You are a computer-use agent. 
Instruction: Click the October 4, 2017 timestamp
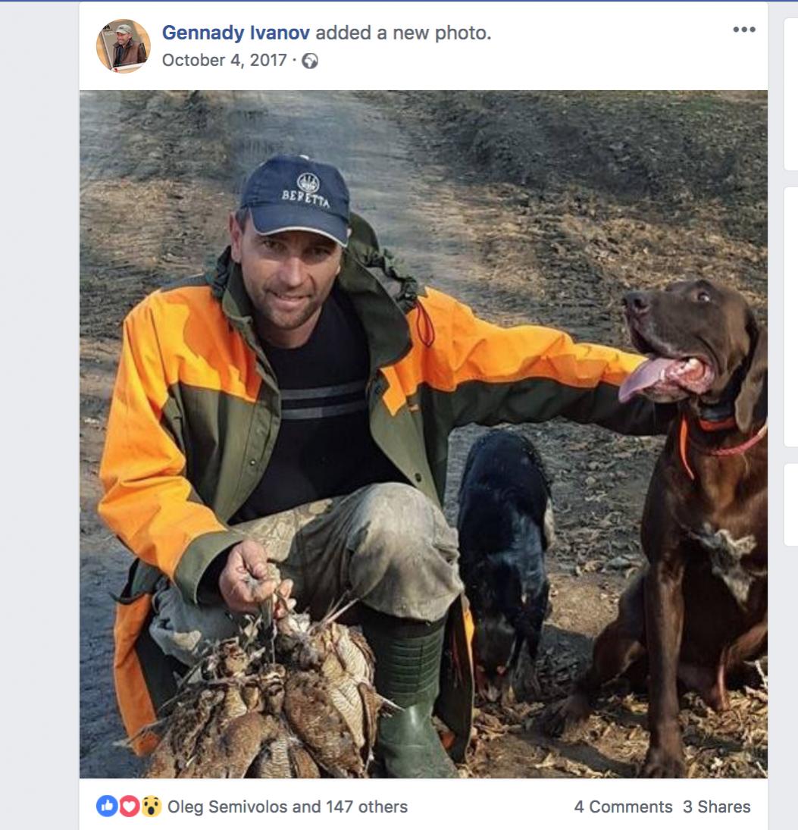tap(224, 61)
